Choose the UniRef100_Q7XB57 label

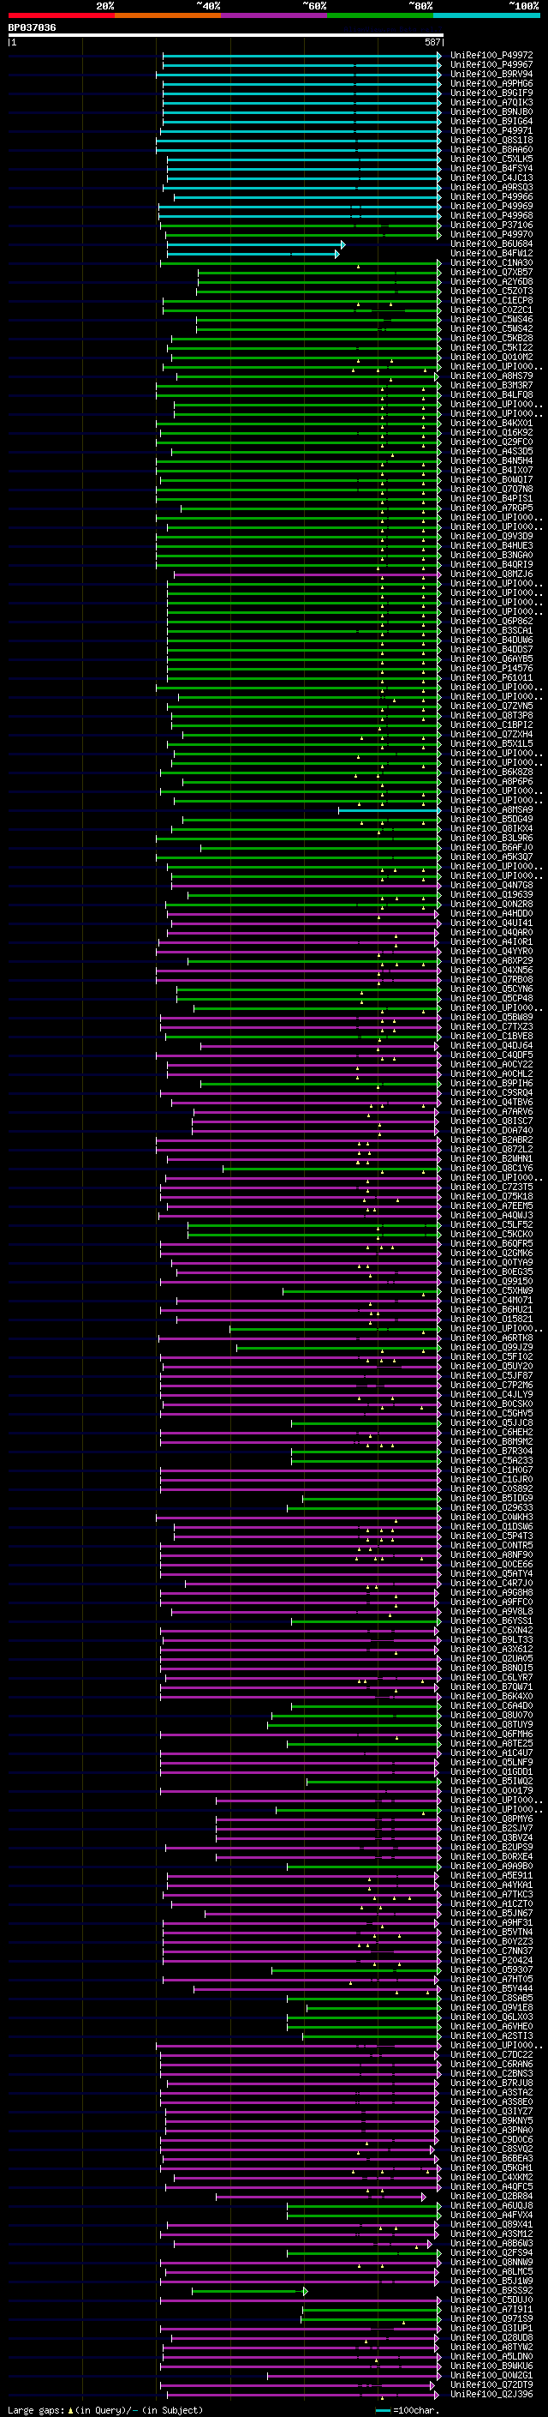491,272
